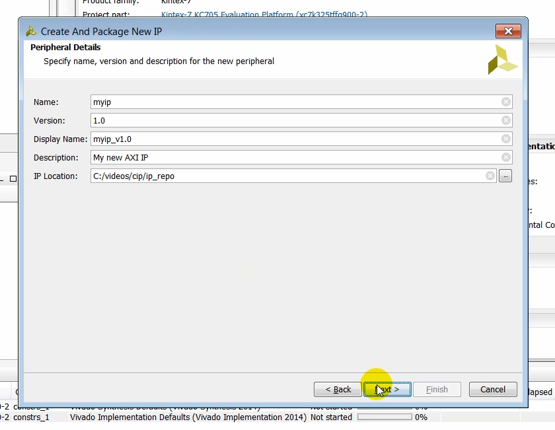The width and height of the screenshot is (555, 430).
Task: Clear the Description field using its X icon
Action: coord(505,157)
